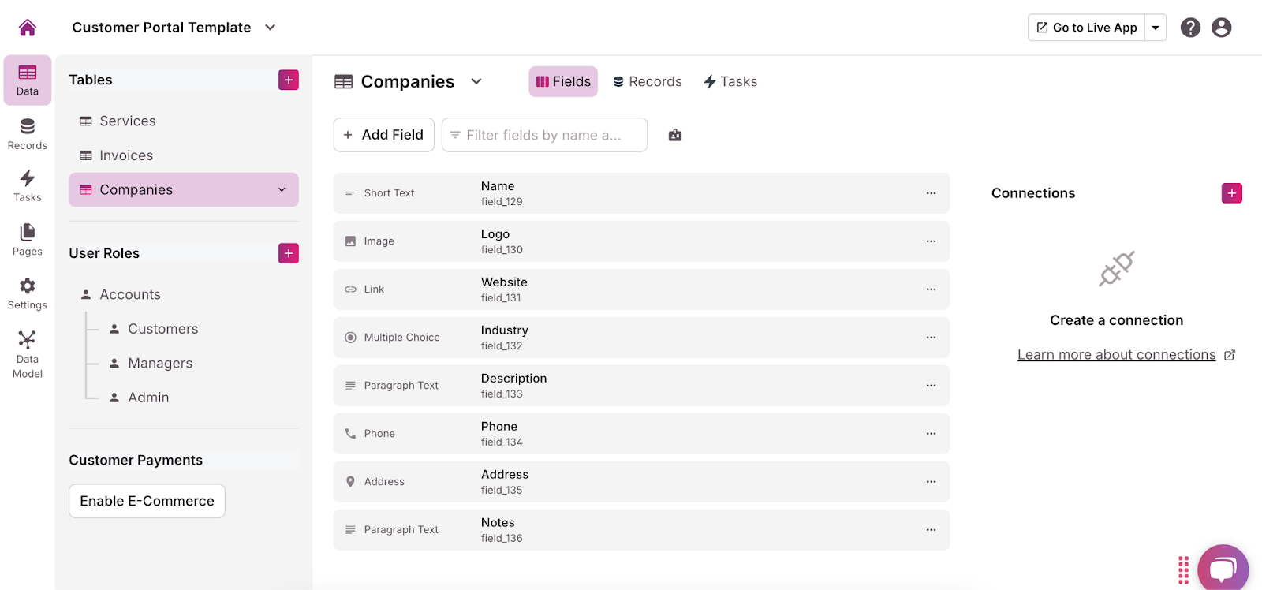Click the plus icon beside Connections
This screenshot has width=1262, height=590.
pos(1231,193)
